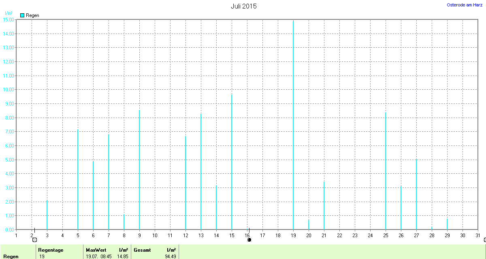Select the tallest rain bar on day 19

tap(293, 125)
